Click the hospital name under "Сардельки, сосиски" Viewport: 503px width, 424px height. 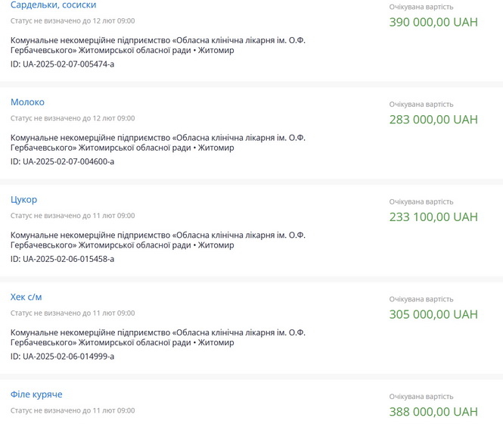(157, 45)
